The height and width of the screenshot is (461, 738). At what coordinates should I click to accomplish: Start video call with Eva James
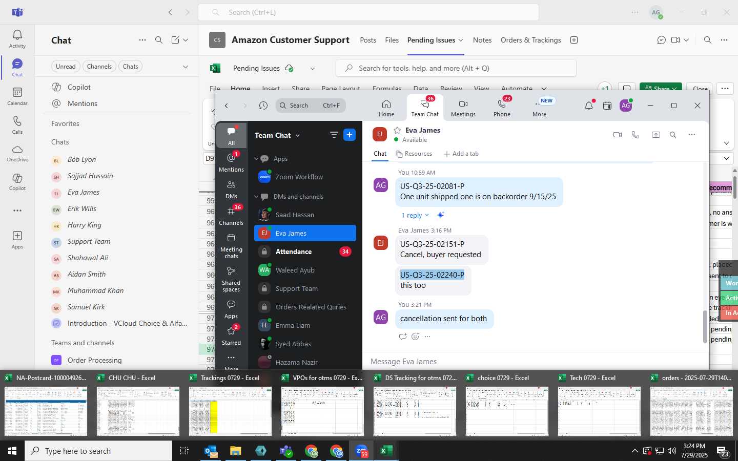coord(618,135)
